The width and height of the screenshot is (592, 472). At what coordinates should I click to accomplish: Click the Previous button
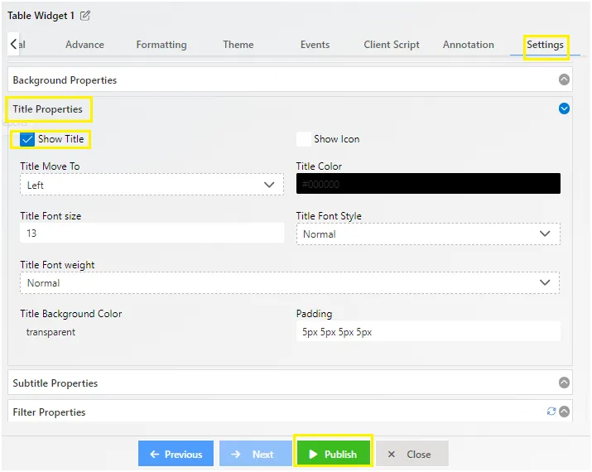point(176,454)
